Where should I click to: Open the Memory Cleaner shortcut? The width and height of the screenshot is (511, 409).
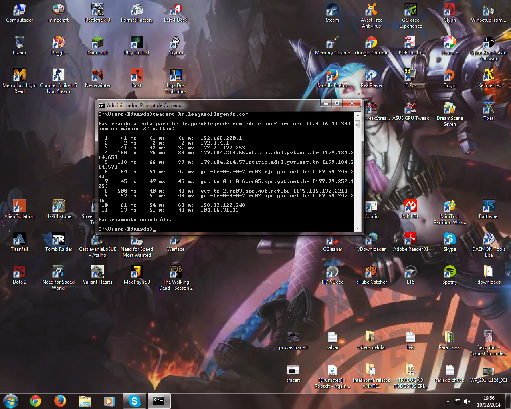[x=333, y=46]
